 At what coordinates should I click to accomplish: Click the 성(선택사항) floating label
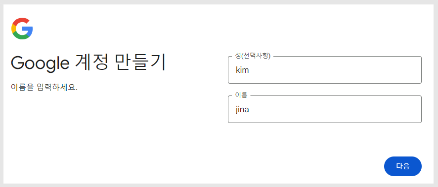(253, 56)
